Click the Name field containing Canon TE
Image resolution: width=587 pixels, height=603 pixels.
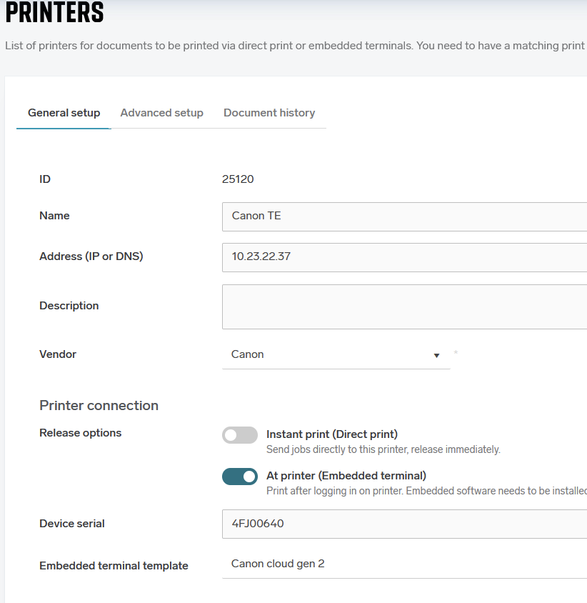[x=404, y=216]
